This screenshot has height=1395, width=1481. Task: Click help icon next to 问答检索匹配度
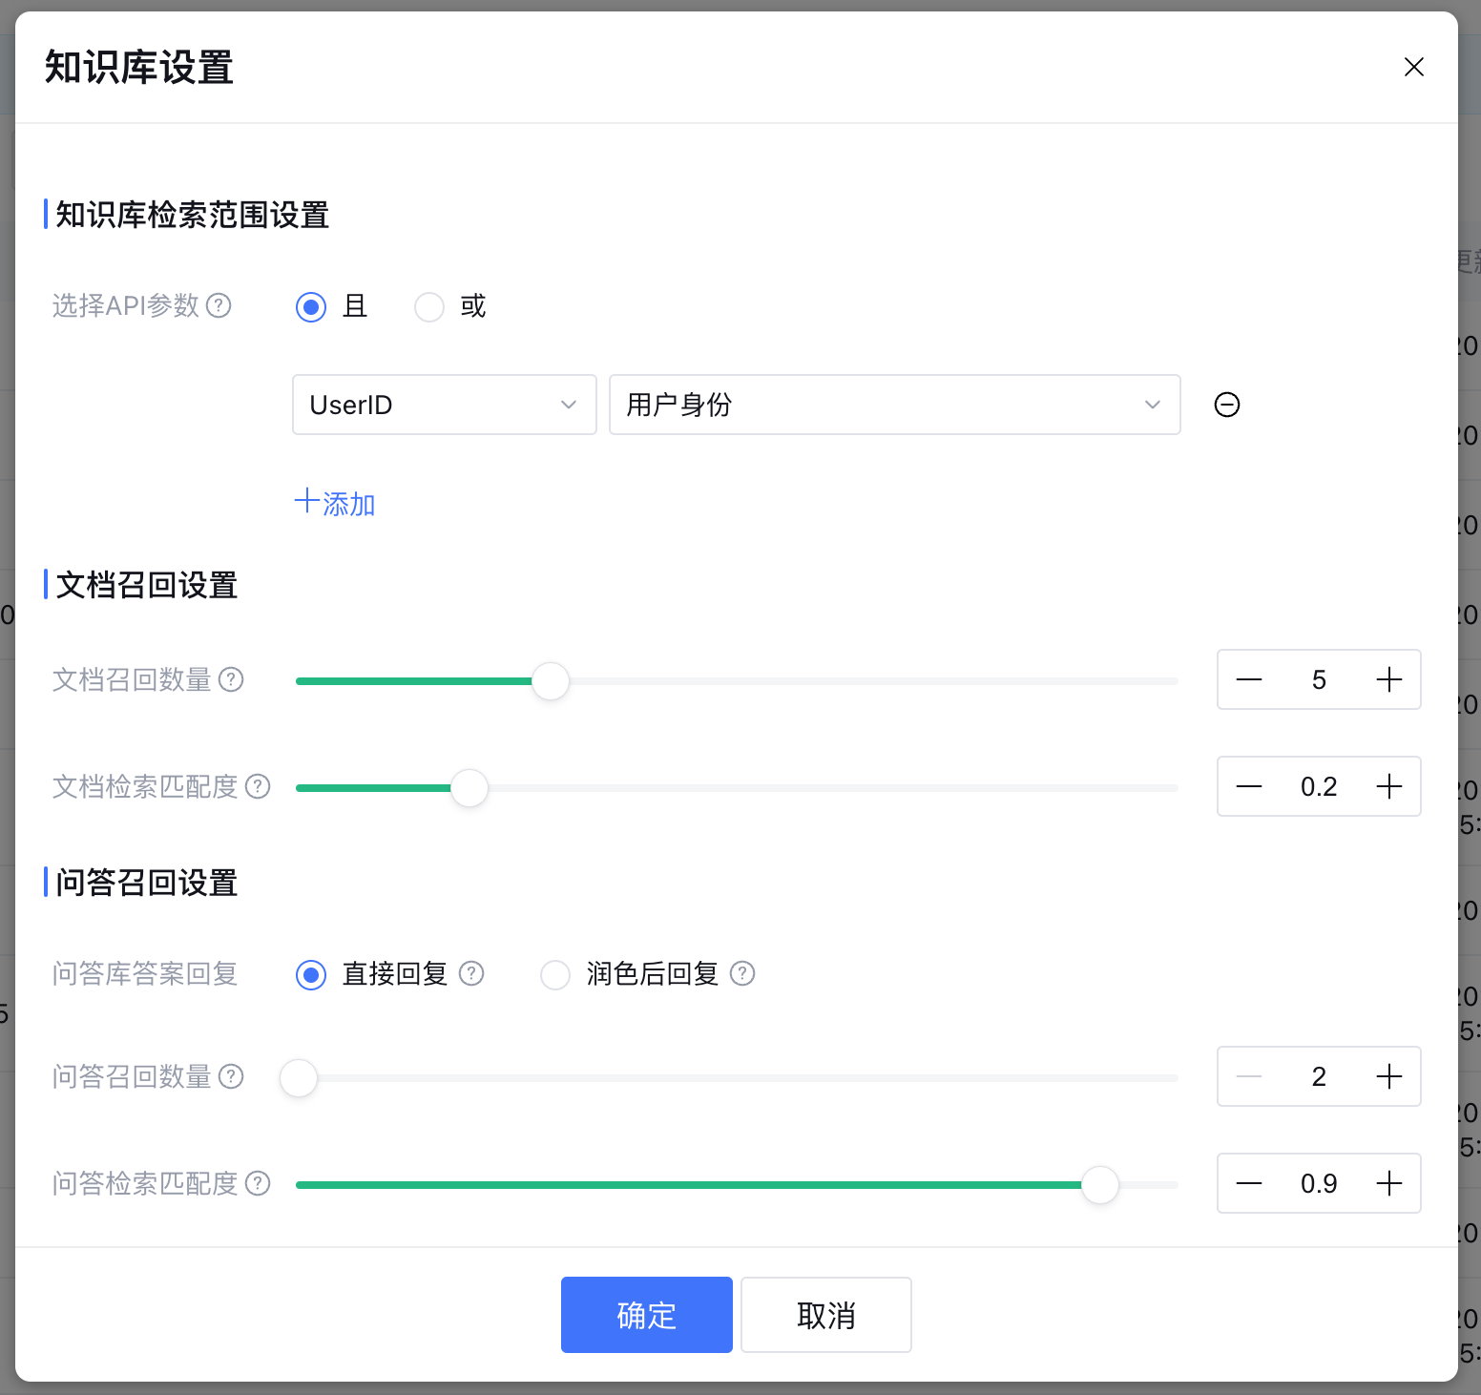[x=258, y=1183]
